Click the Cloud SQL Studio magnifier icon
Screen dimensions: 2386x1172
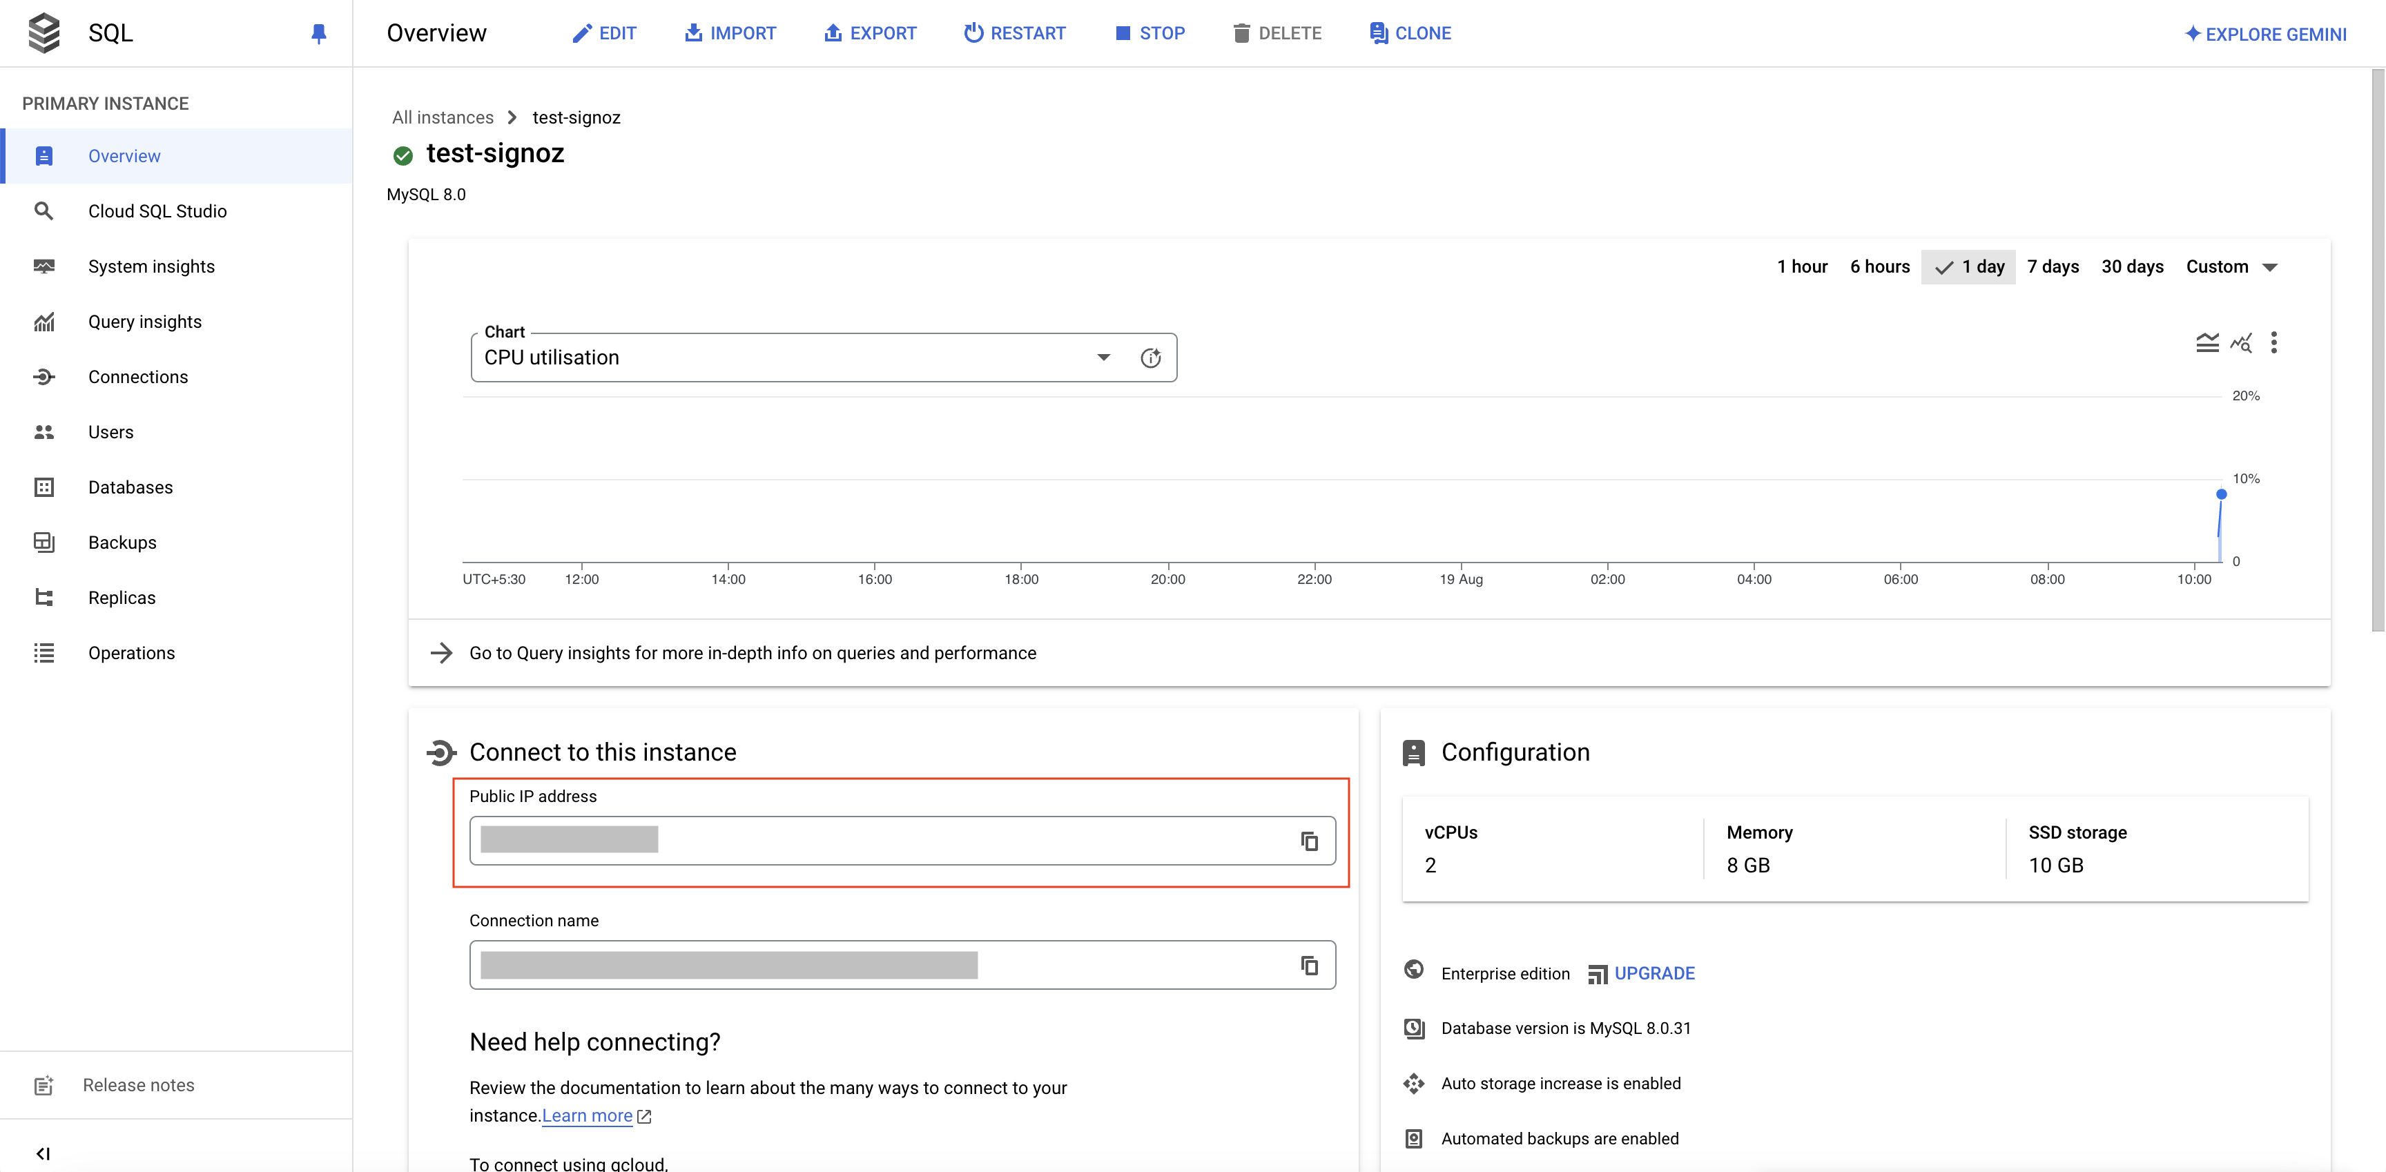43,211
